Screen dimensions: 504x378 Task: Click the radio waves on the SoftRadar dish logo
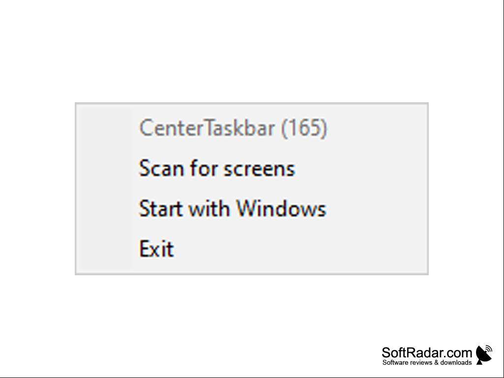coord(488,349)
